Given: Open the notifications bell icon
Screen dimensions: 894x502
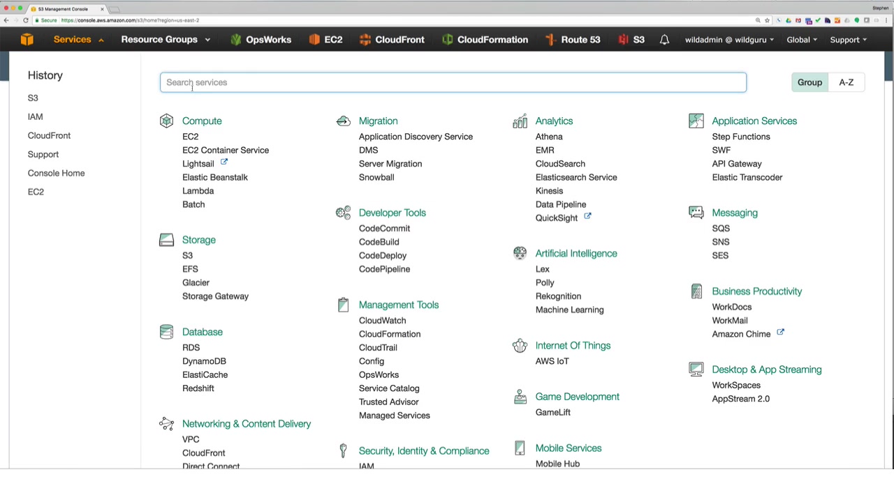Looking at the screenshot, I should (664, 40).
